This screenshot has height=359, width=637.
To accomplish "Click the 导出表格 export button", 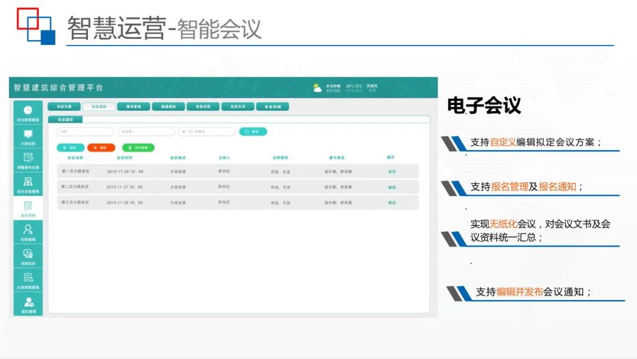I will (x=139, y=148).
